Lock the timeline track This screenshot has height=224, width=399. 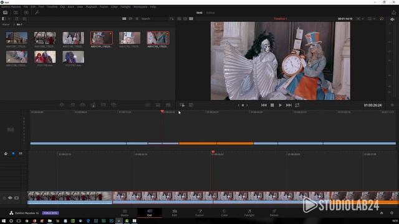pyautogui.click(x=4, y=198)
